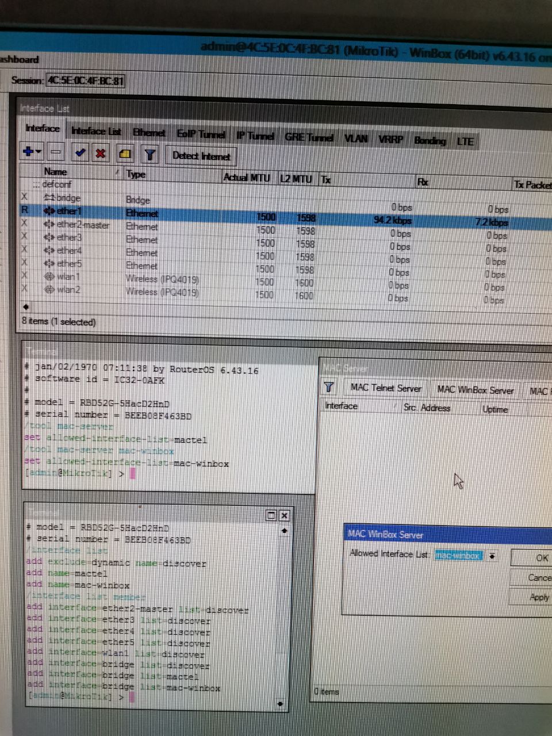The width and height of the screenshot is (552, 736).
Task: Click the lower terminal command prompt
Action: tap(80, 697)
